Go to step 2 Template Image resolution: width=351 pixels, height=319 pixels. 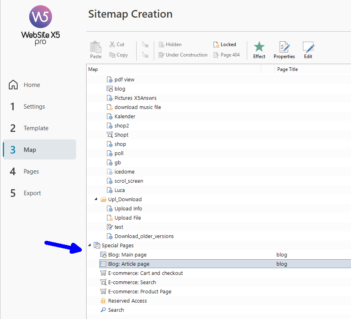(x=36, y=128)
